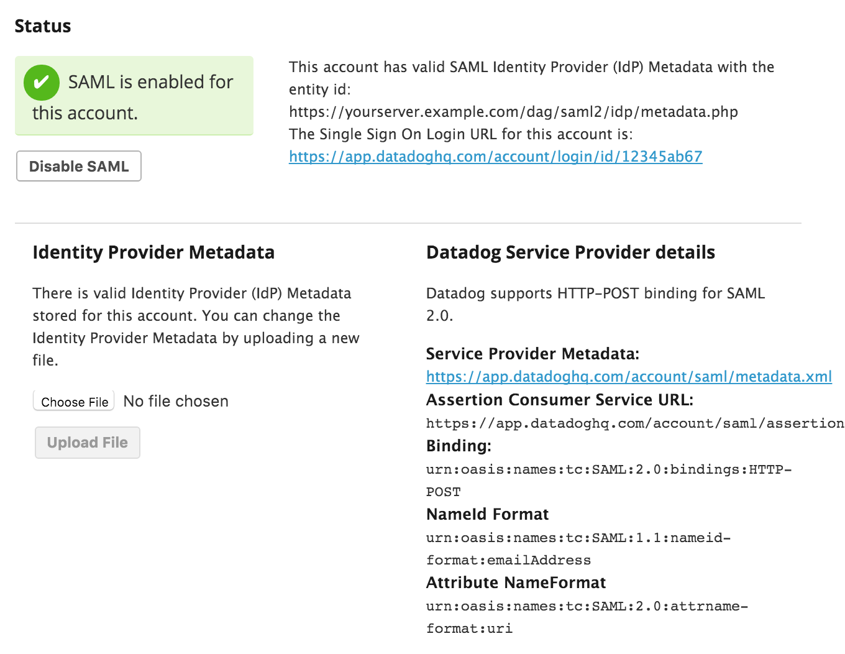Click the Status heading

point(43,26)
